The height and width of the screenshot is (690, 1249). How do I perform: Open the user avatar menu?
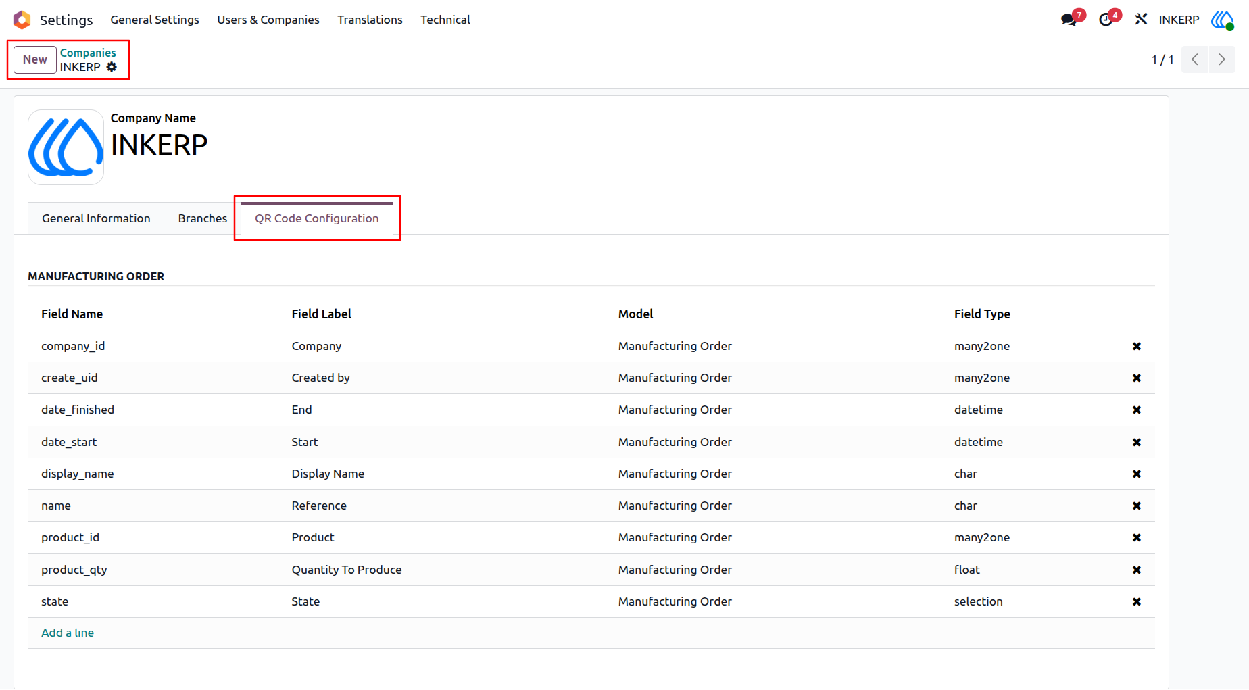[1222, 20]
